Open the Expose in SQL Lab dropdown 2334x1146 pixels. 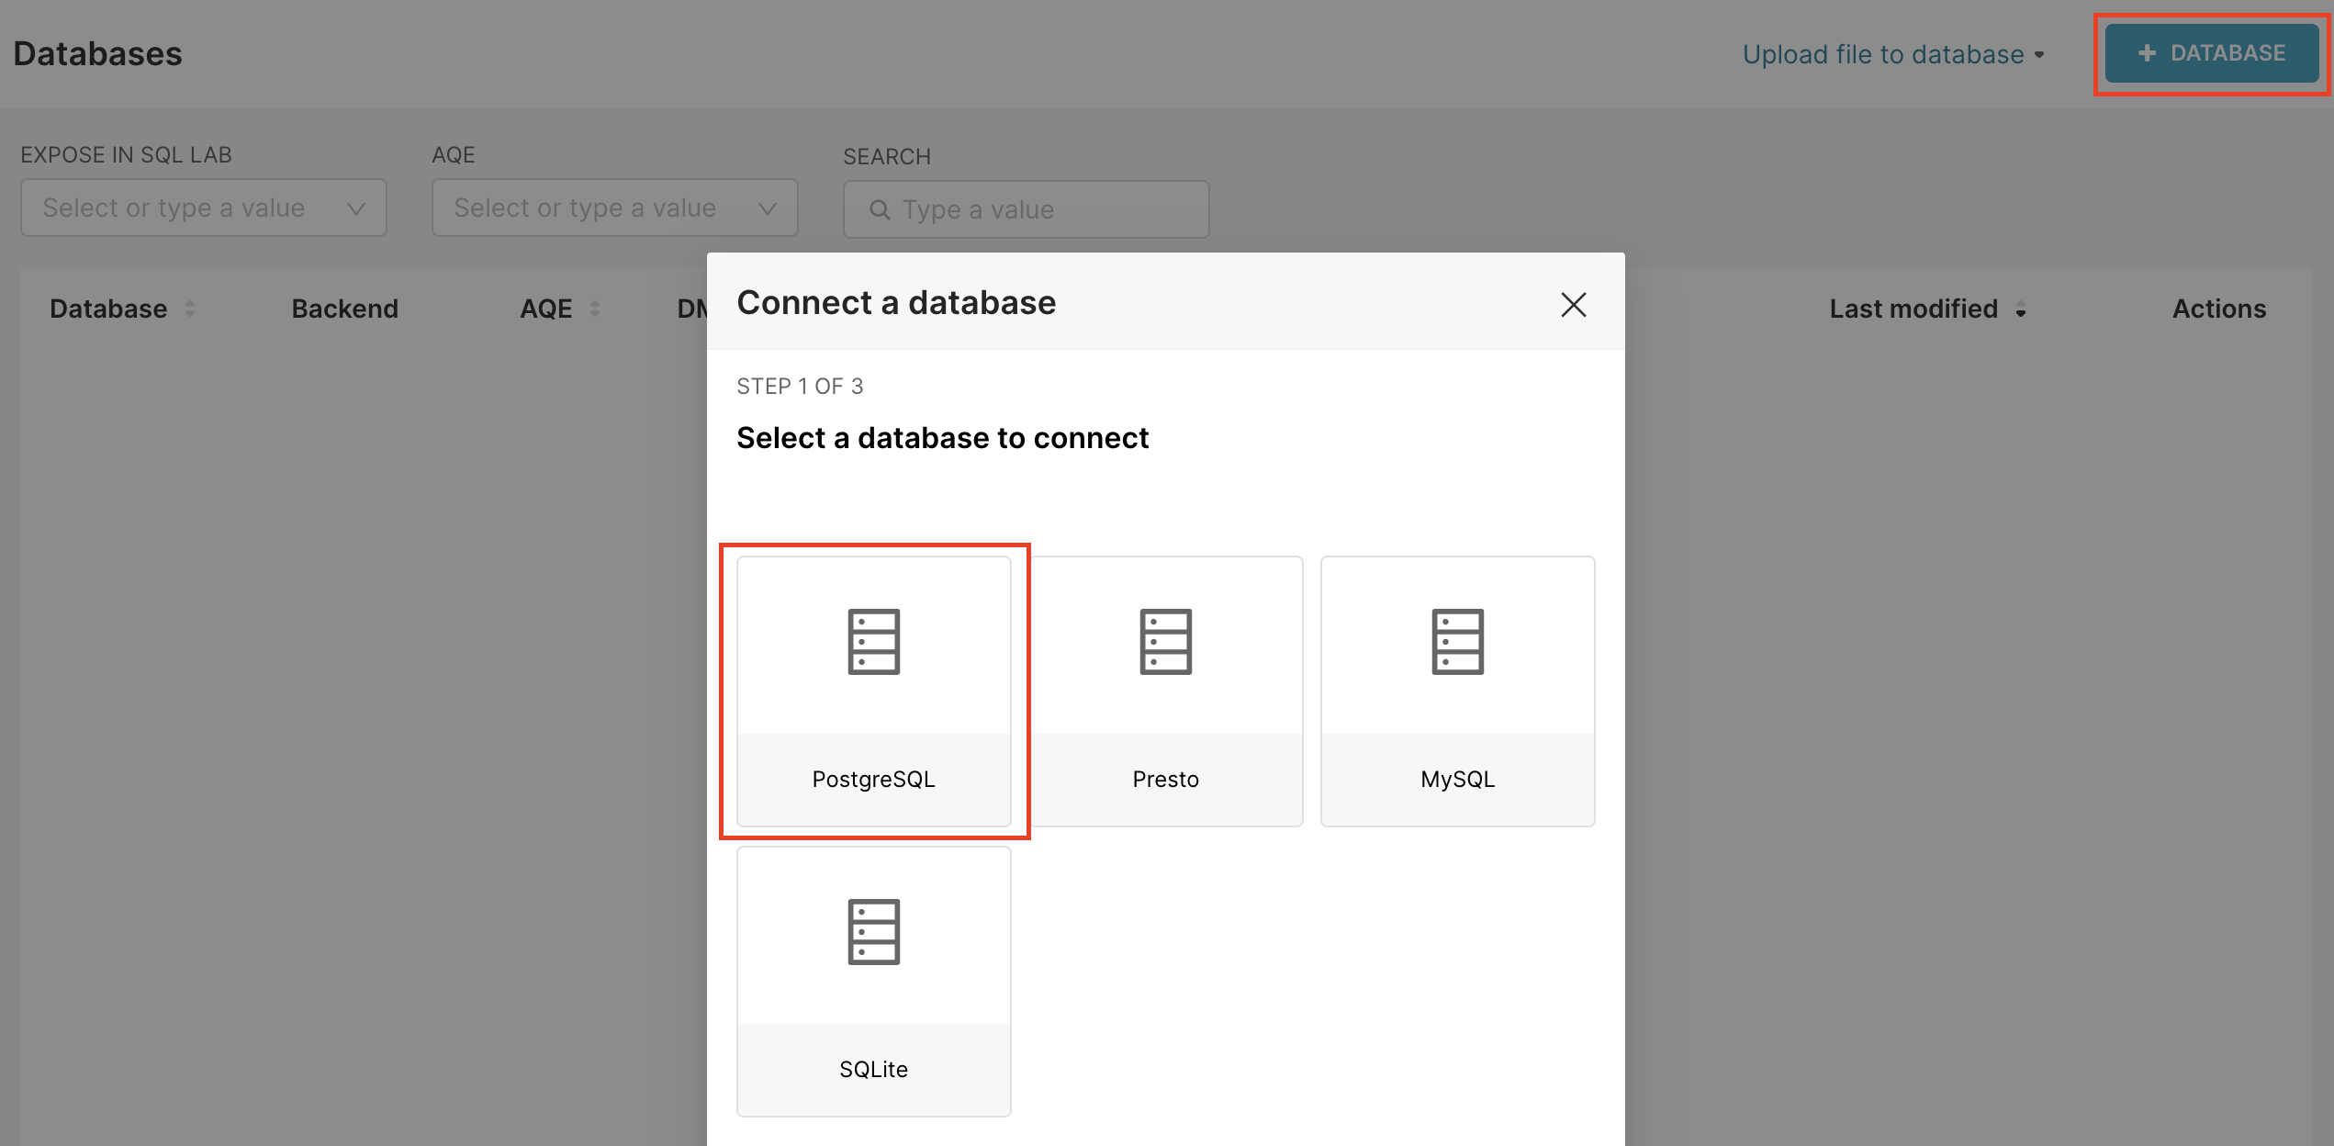pyautogui.click(x=204, y=208)
